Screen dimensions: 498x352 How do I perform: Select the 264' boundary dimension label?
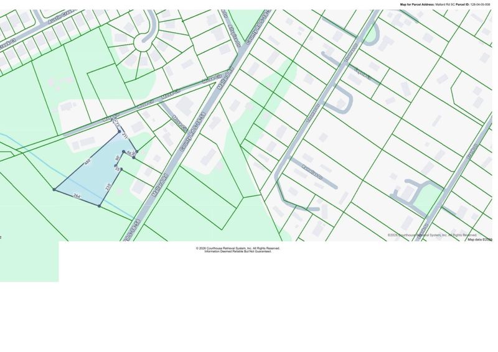pyautogui.click(x=77, y=196)
